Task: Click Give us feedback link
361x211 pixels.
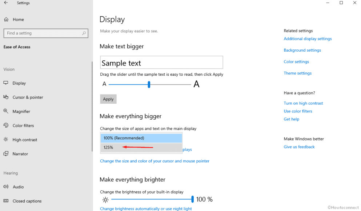Action: click(x=299, y=147)
